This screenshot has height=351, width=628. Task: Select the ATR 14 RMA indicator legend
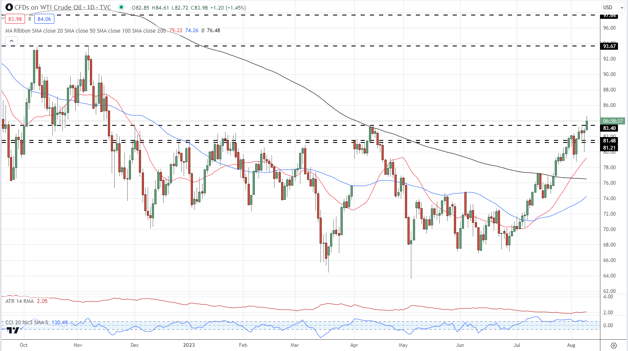point(20,301)
